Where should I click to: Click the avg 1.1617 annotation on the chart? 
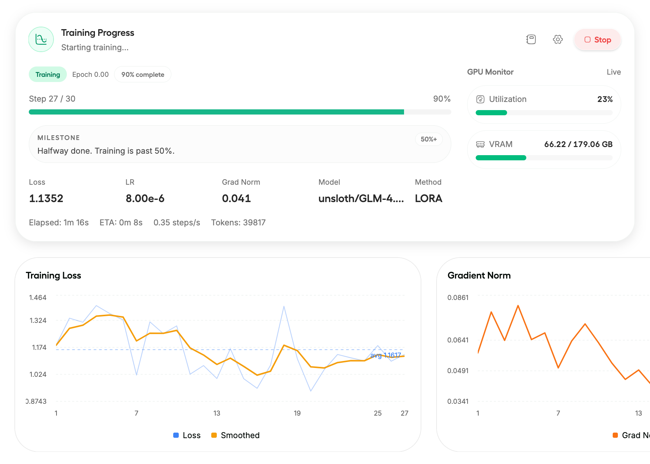(386, 355)
